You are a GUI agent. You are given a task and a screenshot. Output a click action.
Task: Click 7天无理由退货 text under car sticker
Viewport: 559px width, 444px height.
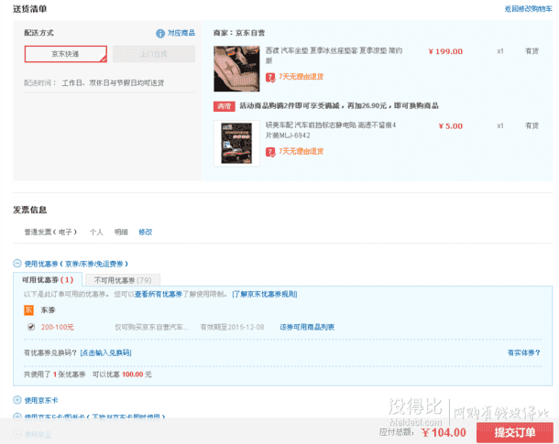tap(301, 152)
